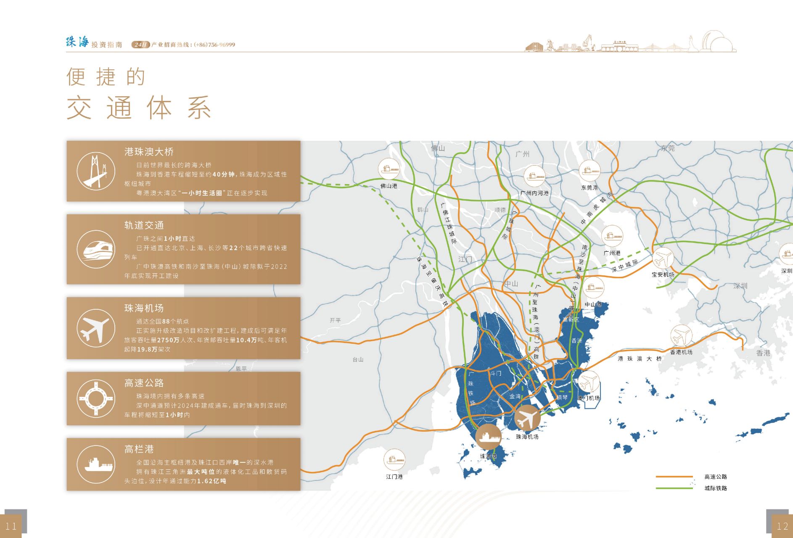793x538 pixels.
Task: Click the 港珠澳大桥 card title
Action: click(149, 152)
